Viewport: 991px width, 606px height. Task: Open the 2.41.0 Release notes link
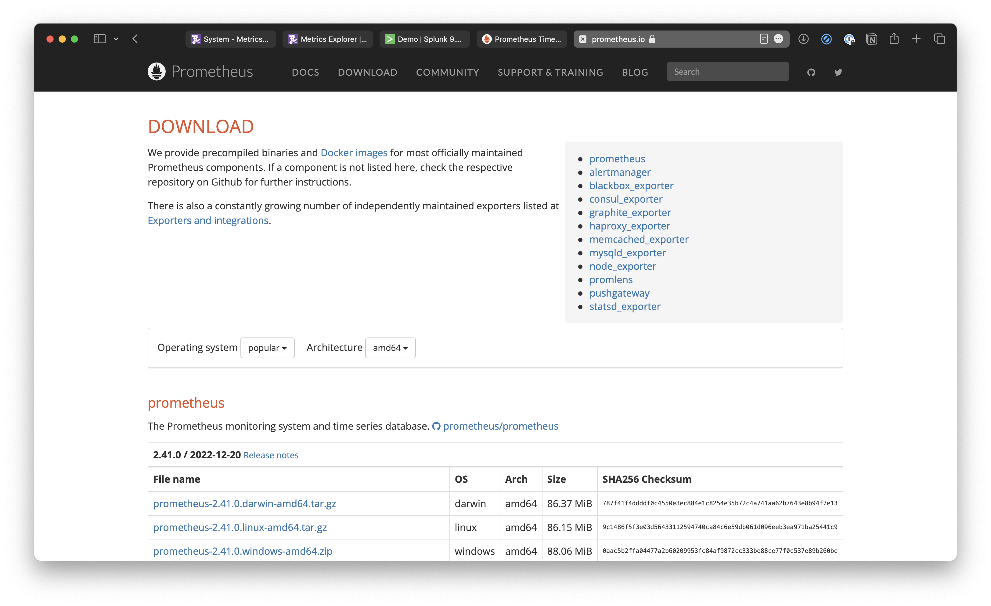pos(271,455)
